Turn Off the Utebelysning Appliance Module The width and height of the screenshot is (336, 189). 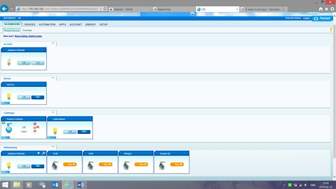point(24,166)
